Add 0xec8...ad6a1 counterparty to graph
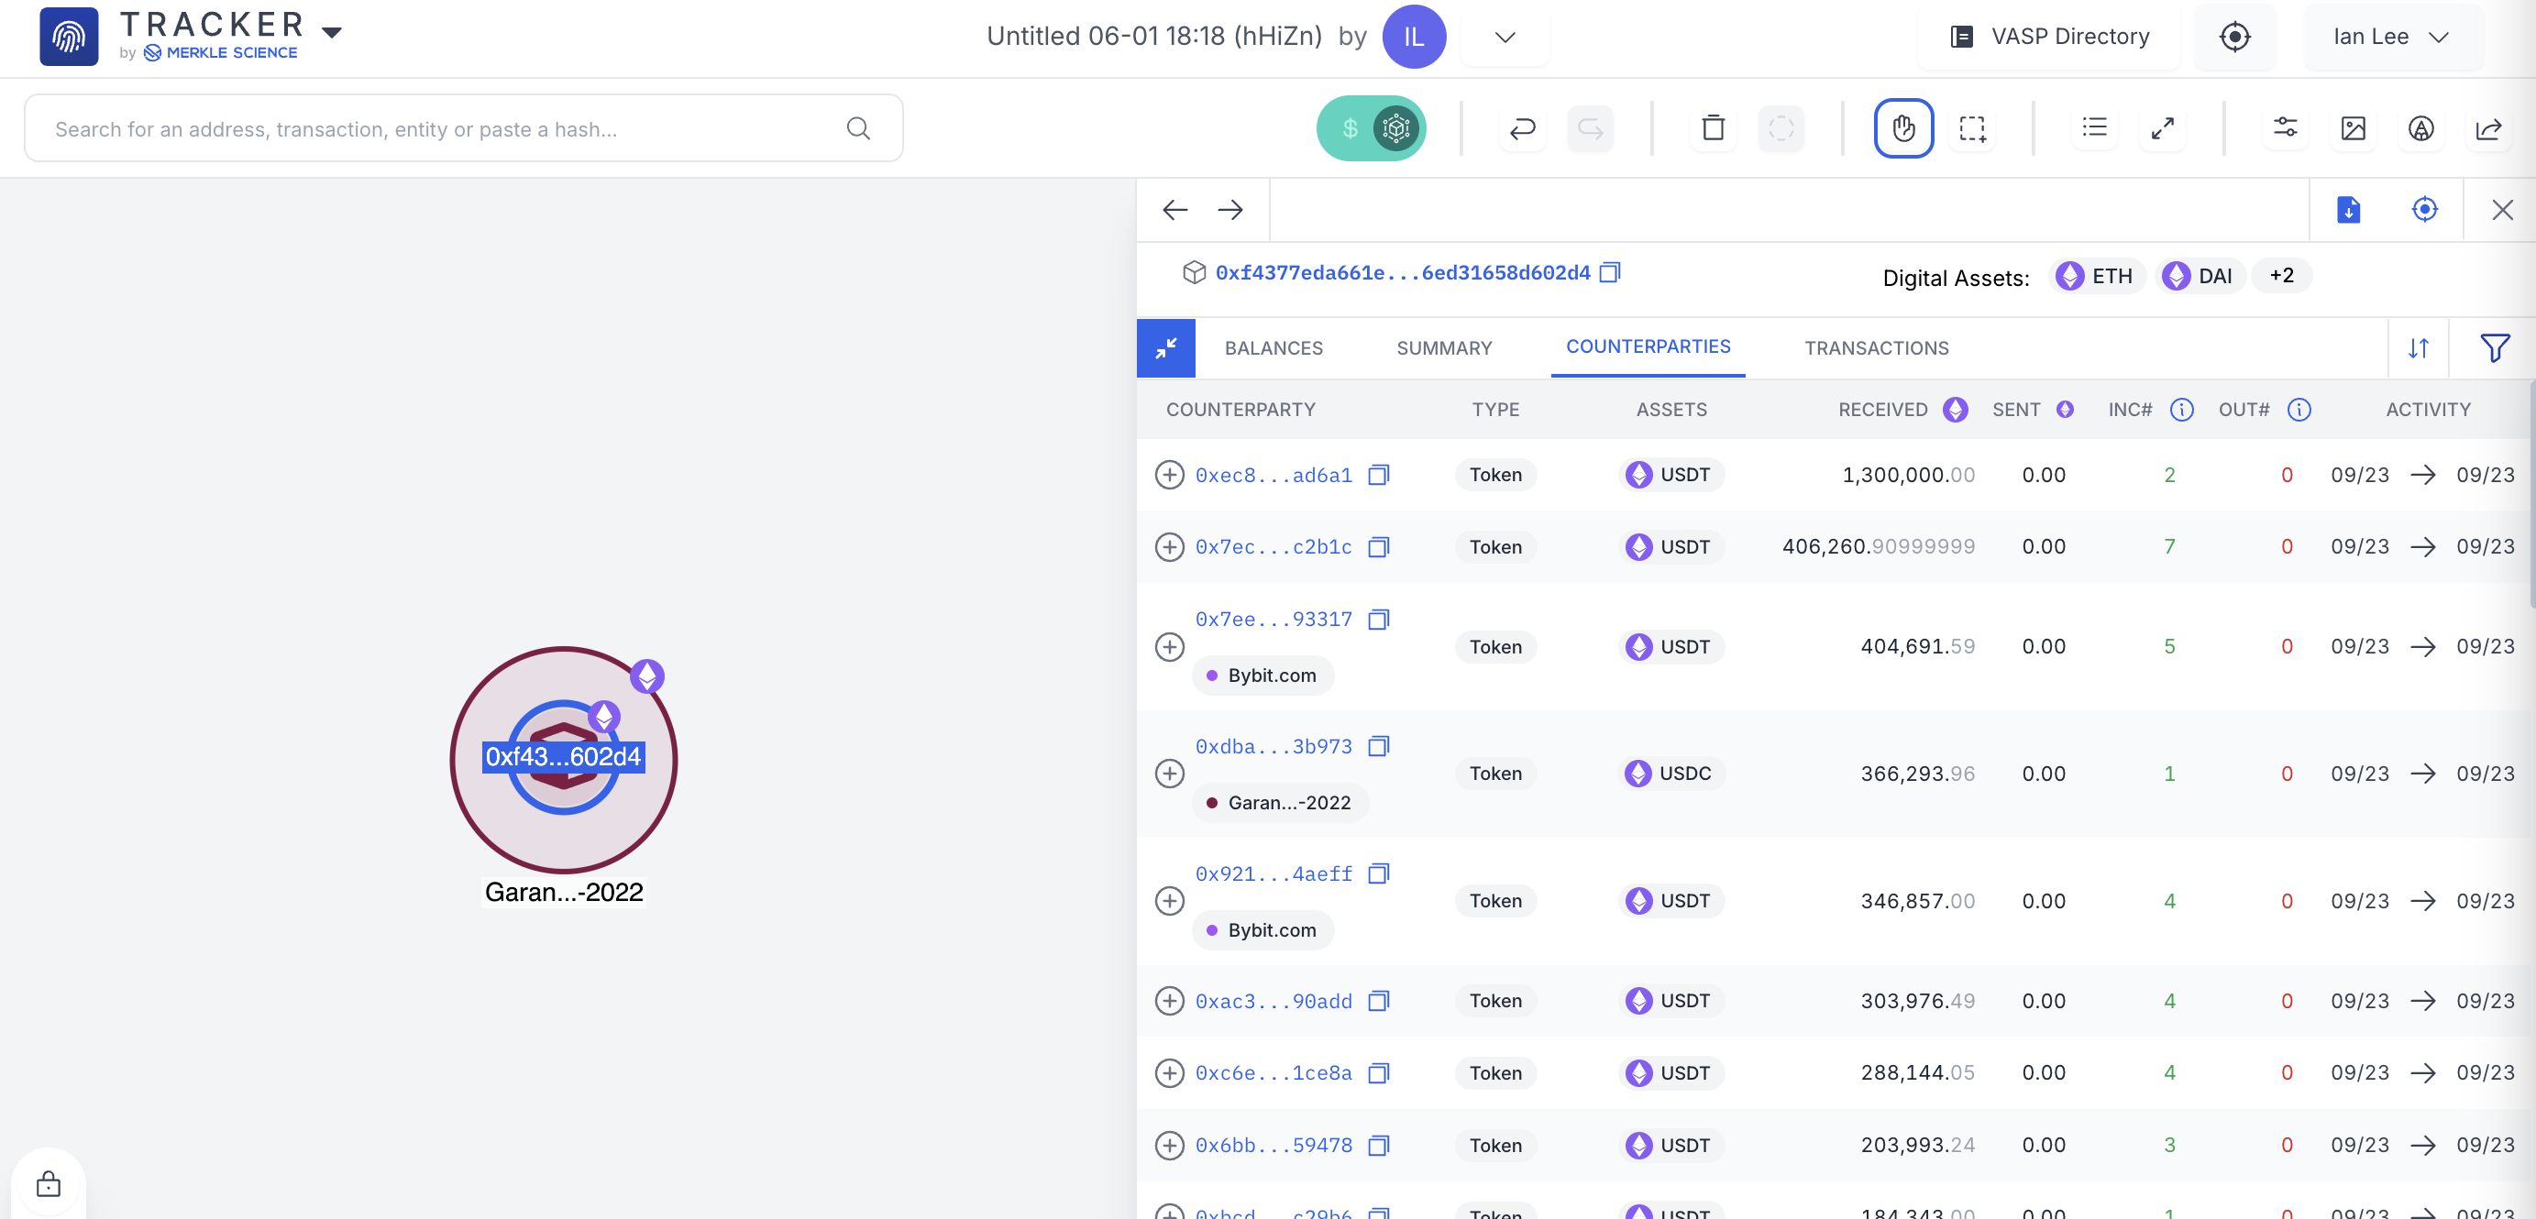The image size is (2536, 1219). click(1170, 475)
